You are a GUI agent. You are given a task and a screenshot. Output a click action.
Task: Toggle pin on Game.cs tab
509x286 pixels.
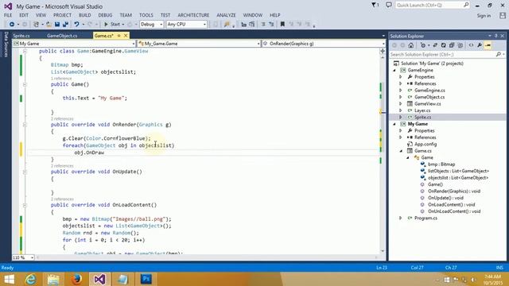pos(119,36)
